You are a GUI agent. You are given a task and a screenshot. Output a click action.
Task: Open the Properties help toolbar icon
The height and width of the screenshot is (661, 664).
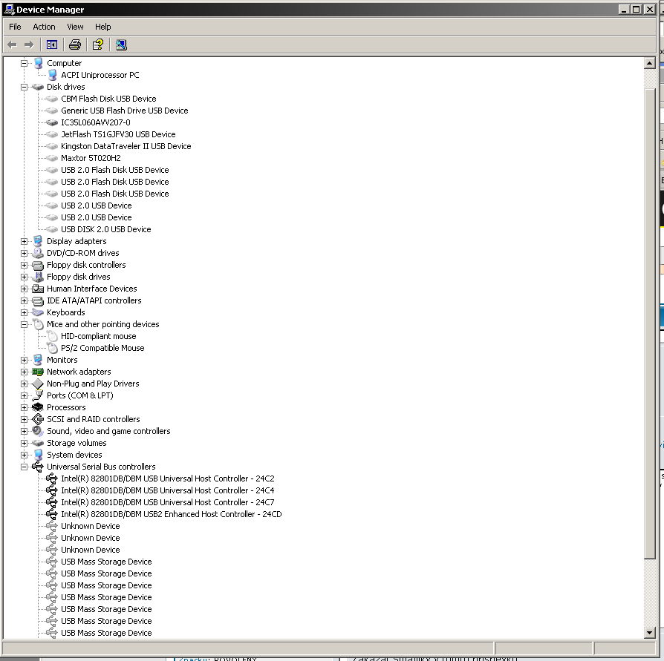pyautogui.click(x=97, y=45)
